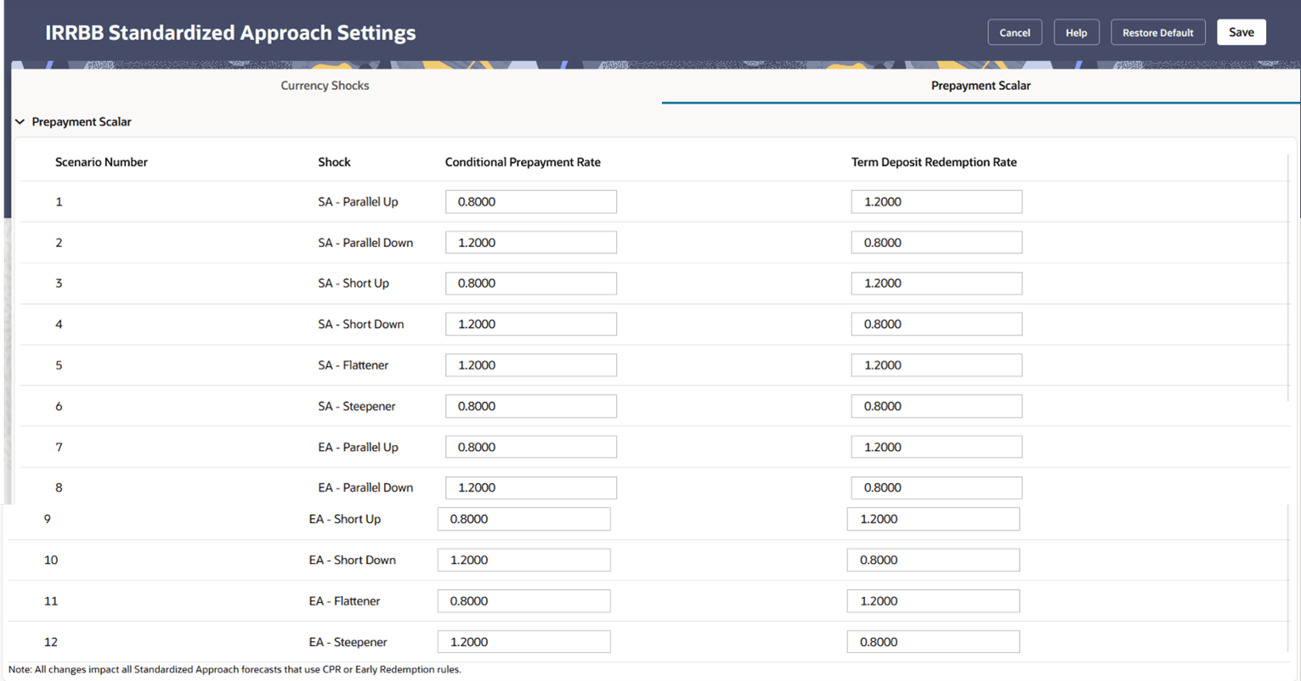This screenshot has height=681, width=1301.
Task: Edit Term Deposit Redemption Rate for EA - Short Up
Action: point(933,519)
